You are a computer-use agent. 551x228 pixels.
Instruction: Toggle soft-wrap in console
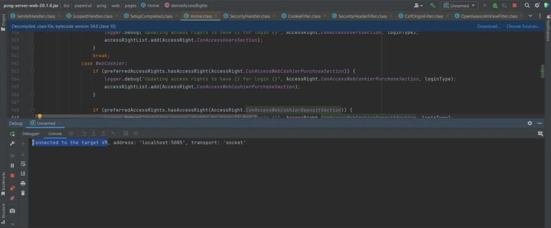(23, 164)
